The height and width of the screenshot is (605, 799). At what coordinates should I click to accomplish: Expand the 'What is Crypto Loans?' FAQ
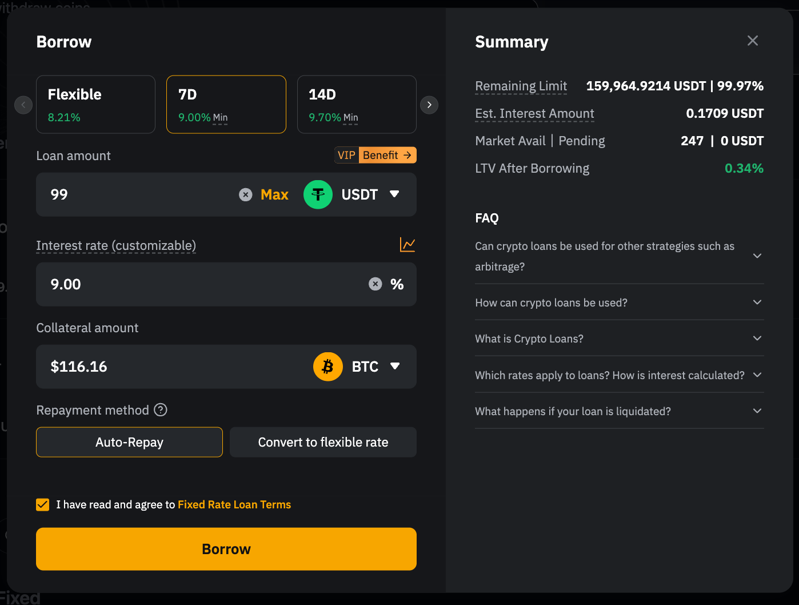619,339
